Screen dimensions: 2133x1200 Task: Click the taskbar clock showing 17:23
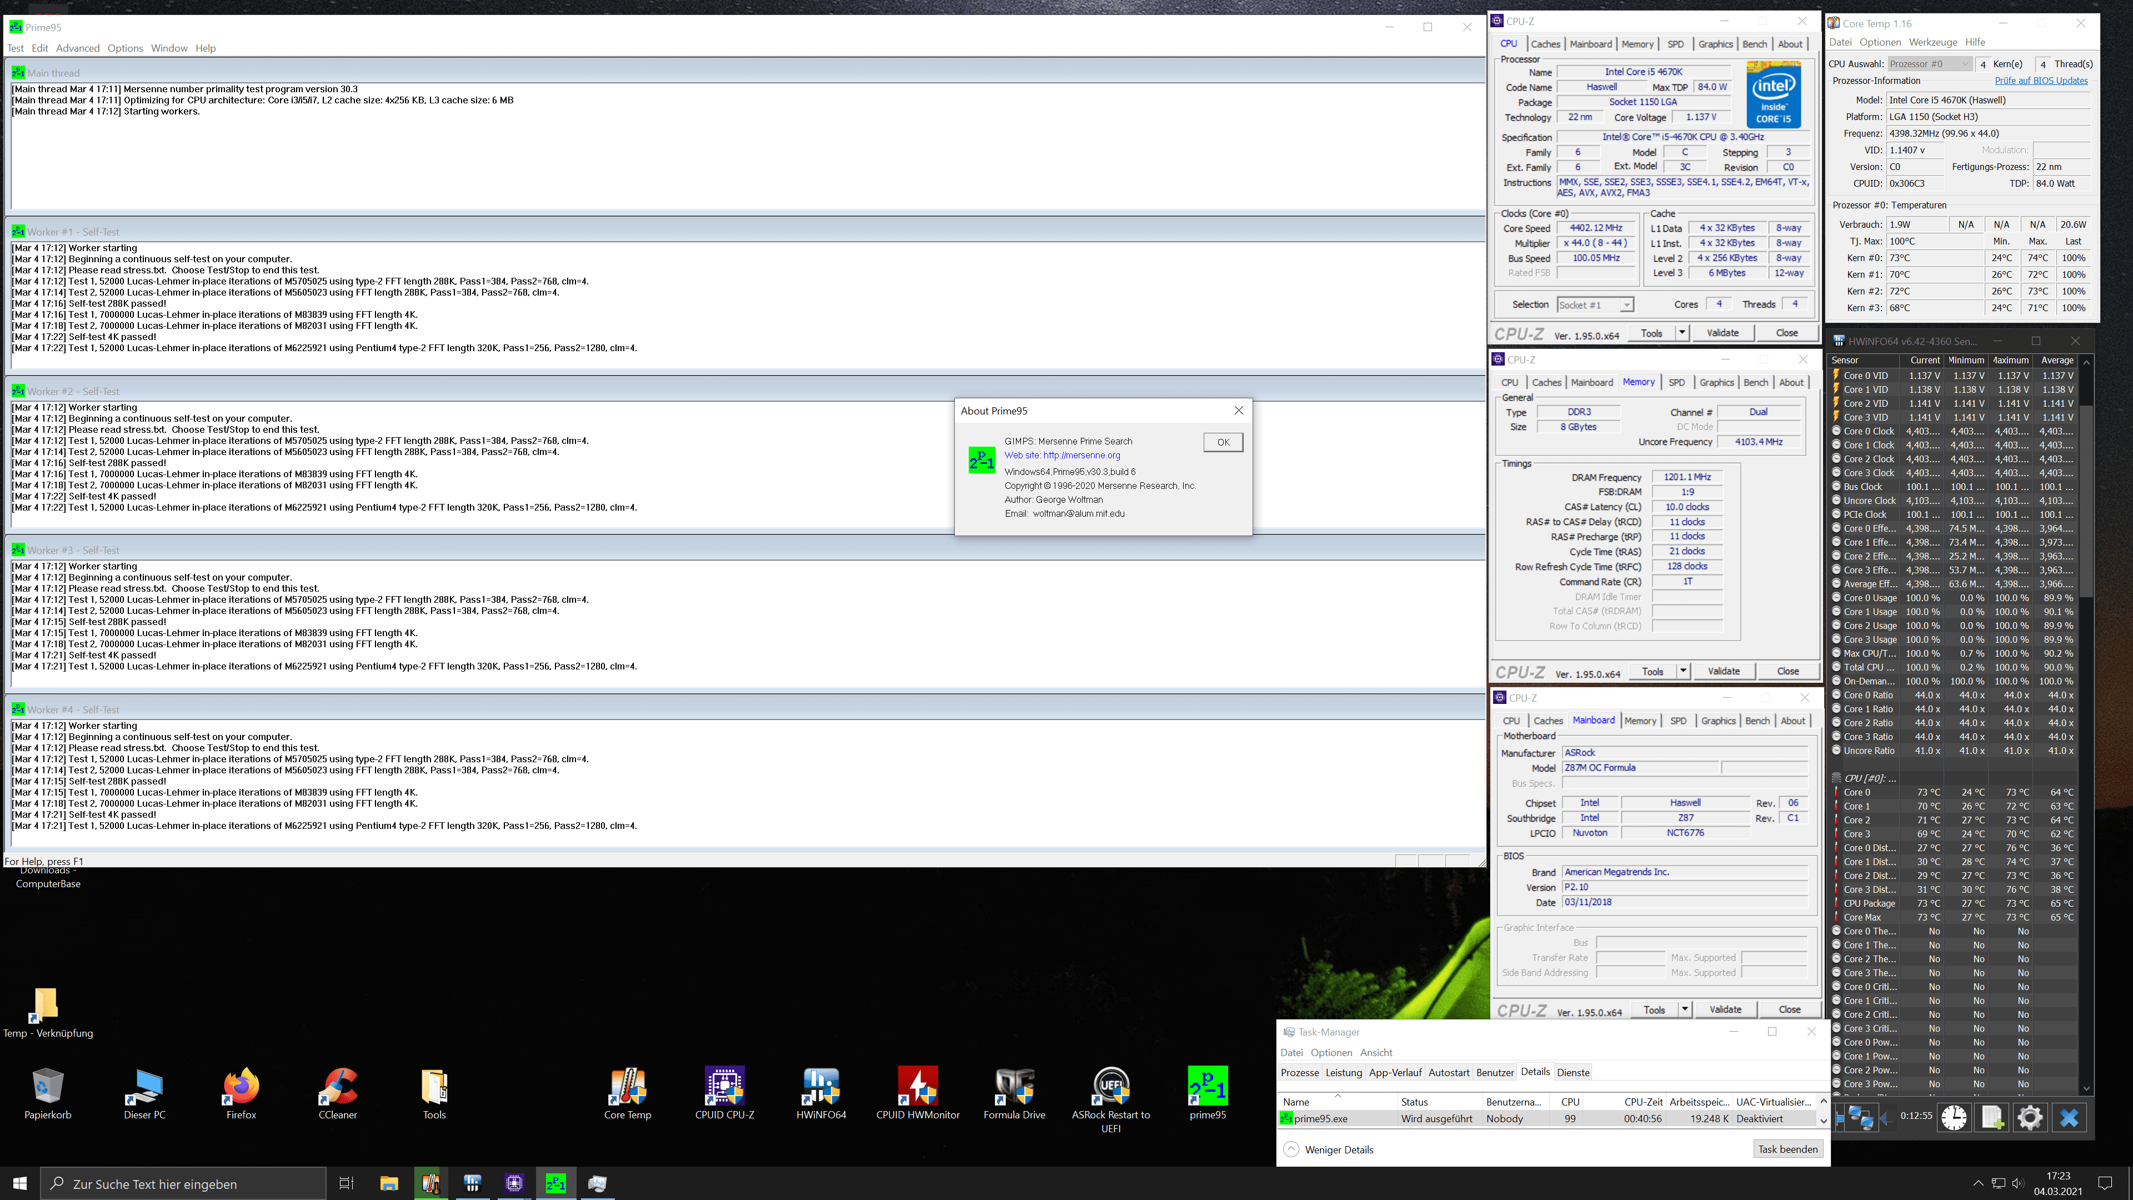pyautogui.click(x=2057, y=1183)
